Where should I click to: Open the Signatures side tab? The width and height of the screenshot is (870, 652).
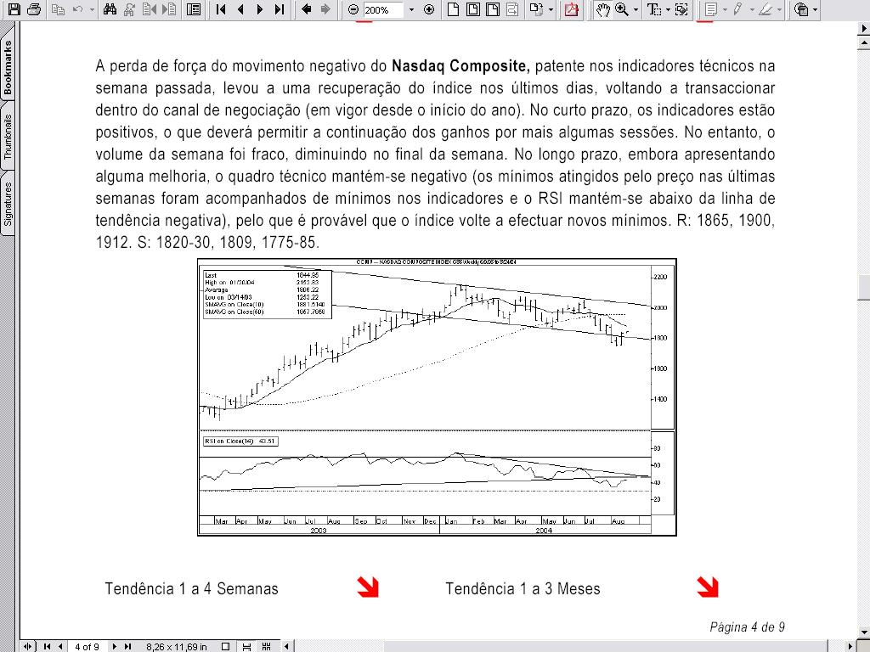[x=8, y=204]
